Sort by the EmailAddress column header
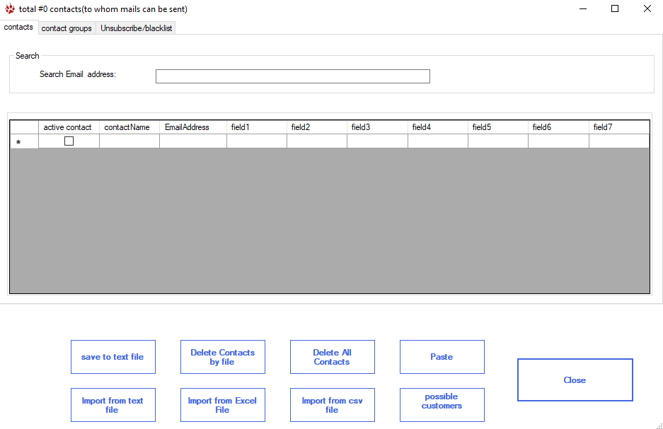 pos(192,127)
